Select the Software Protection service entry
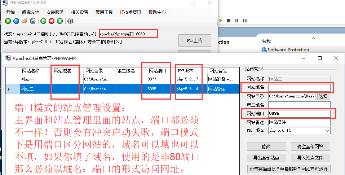The width and height of the screenshot is (345, 175). pos(288,49)
